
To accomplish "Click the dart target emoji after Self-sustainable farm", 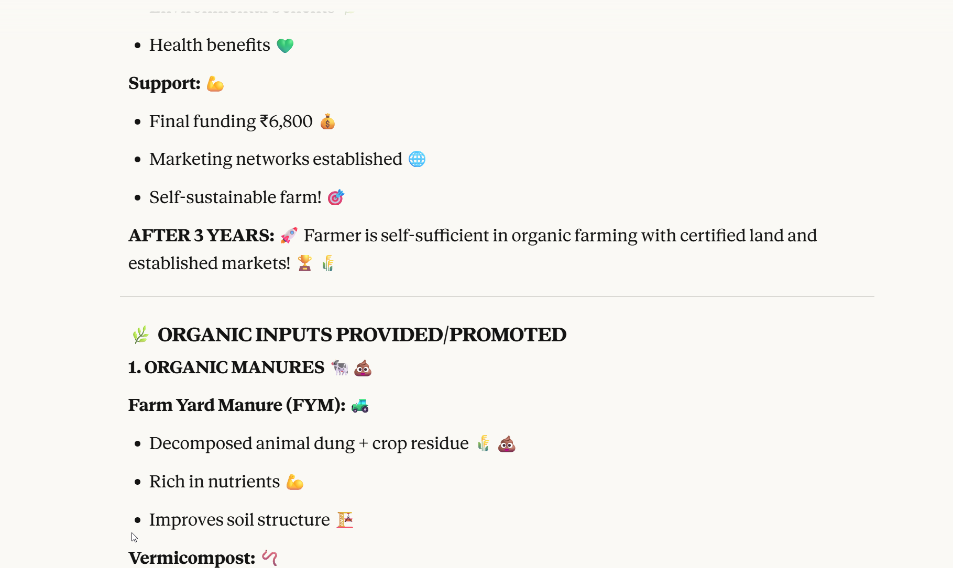I will (x=336, y=197).
